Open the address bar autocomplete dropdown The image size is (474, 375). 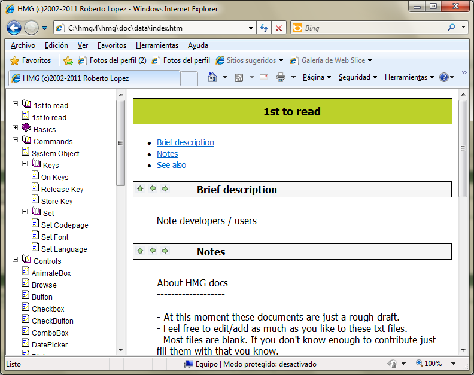251,28
